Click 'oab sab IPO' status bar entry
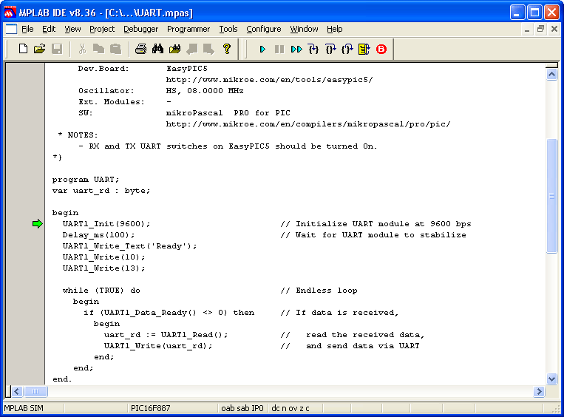Screen dimensions: 564x417 [x=242, y=408]
